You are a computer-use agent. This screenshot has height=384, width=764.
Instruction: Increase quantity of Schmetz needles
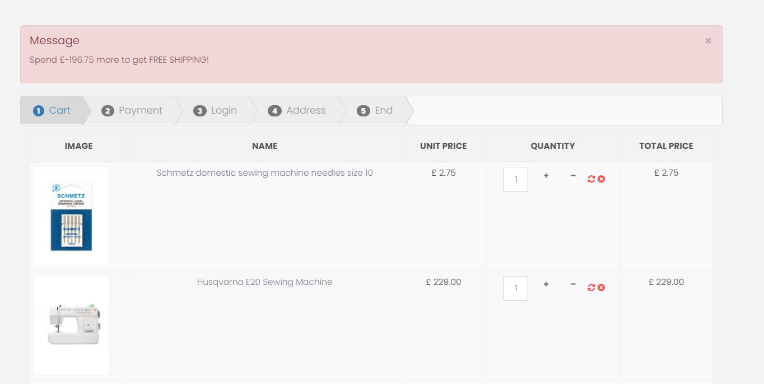546,176
